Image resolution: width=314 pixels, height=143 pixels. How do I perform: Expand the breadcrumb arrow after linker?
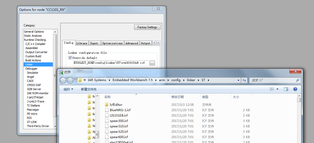click(198, 80)
